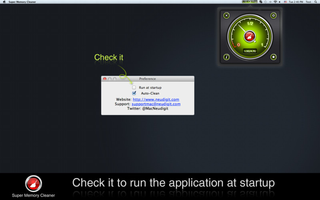Click the 1.5G/4.7G memory readout on gauge
The width and height of the screenshot is (320, 200).
pyautogui.click(x=250, y=51)
